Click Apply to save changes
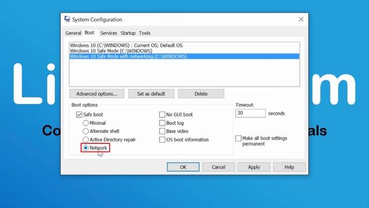Image resolution: width=369 pixels, height=208 pixels. [x=254, y=167]
